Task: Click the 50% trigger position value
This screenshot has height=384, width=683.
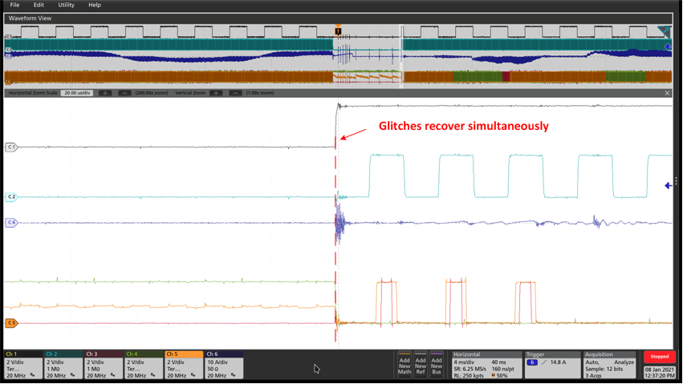Action: coord(502,375)
